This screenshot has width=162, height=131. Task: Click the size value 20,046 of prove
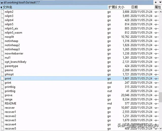125,95
